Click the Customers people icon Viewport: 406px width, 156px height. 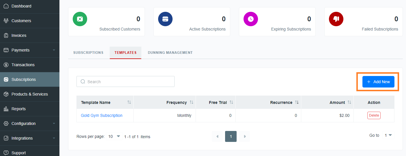pos(6,21)
